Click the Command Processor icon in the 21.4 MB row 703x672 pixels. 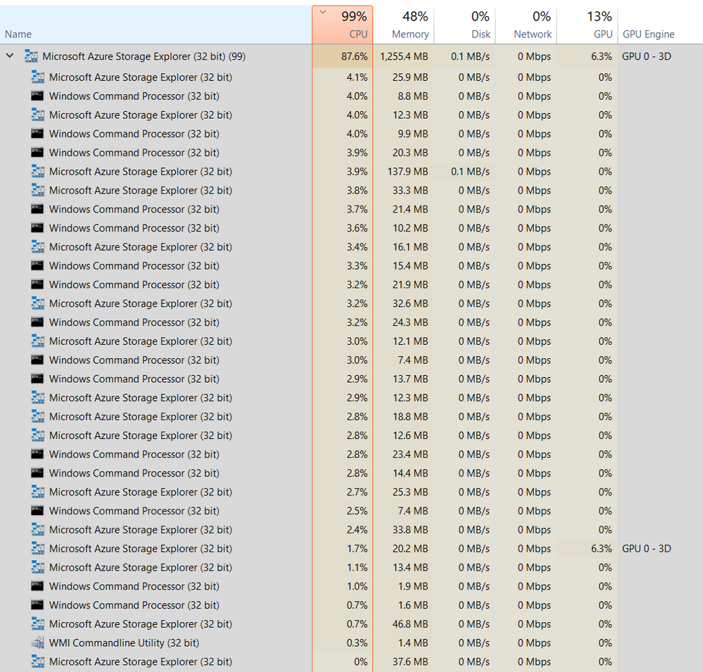(37, 209)
